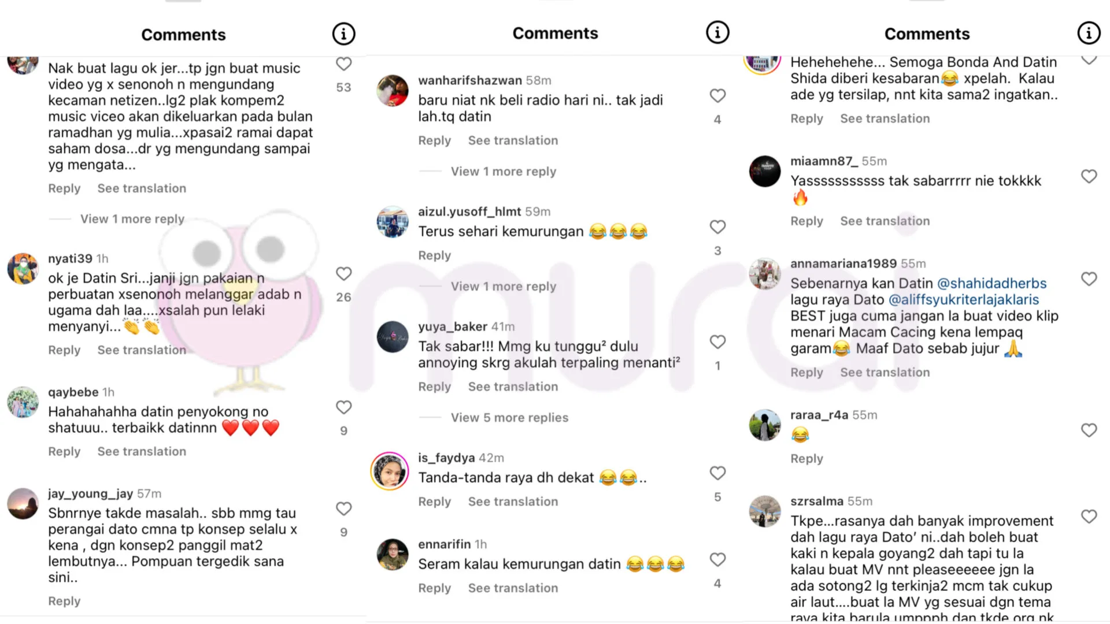Screen dimensions: 1110x624
Task: Open info icon on right Comments panel
Action: pyautogui.click(x=1089, y=33)
